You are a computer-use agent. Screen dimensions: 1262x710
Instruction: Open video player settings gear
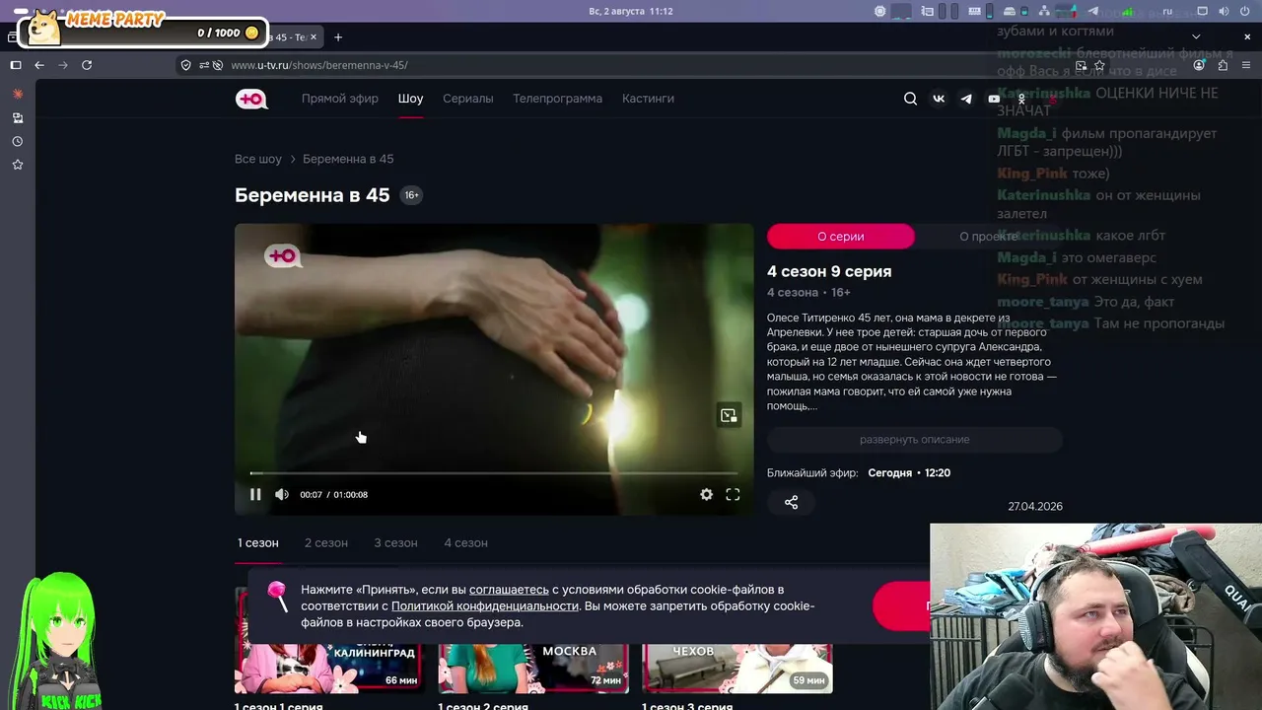click(x=706, y=495)
